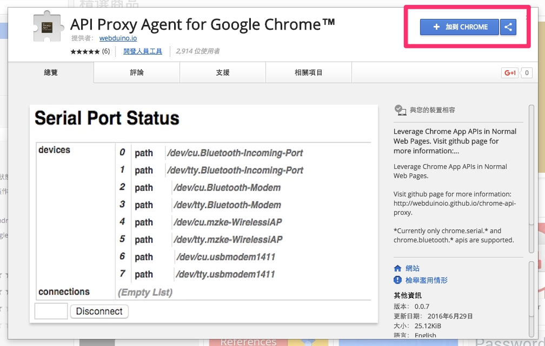
Task: Select the 總覽 tab
Action: point(51,72)
